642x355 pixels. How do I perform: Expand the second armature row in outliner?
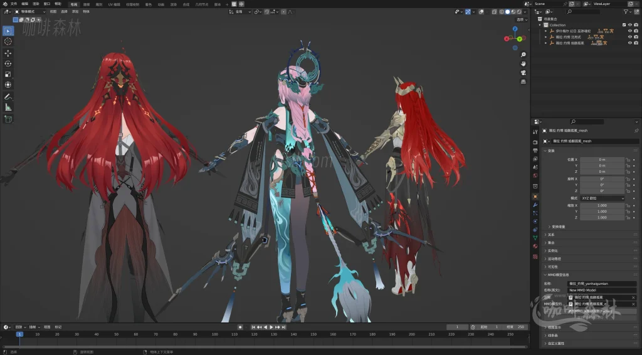click(546, 37)
